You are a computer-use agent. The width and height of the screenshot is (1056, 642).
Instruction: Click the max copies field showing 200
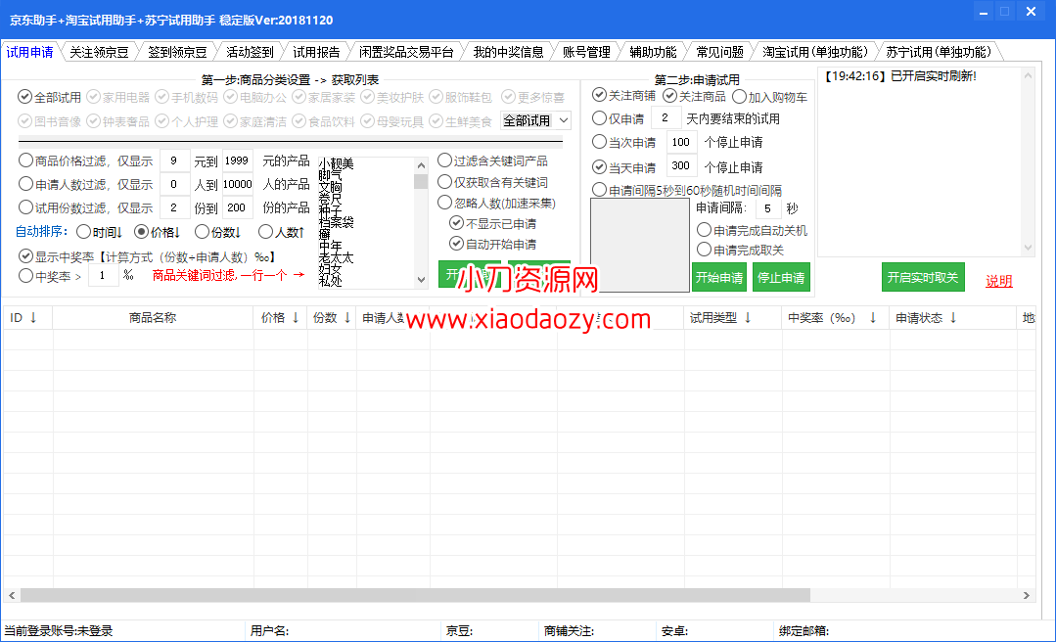(237, 207)
